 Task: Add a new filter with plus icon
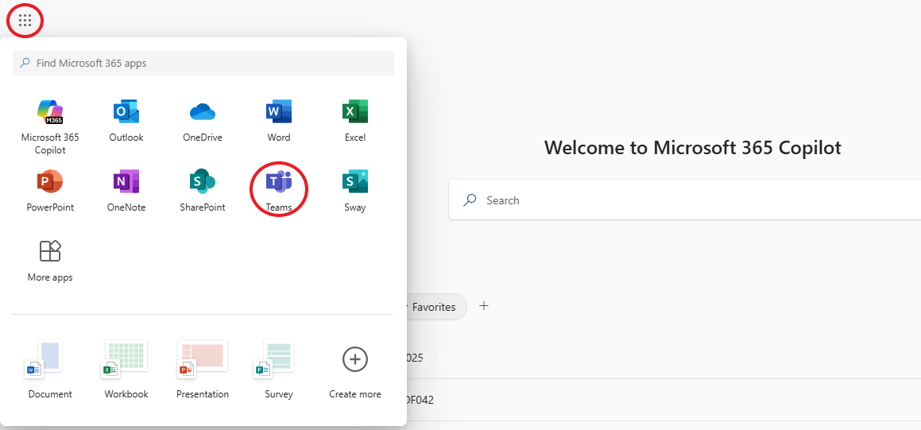(484, 305)
